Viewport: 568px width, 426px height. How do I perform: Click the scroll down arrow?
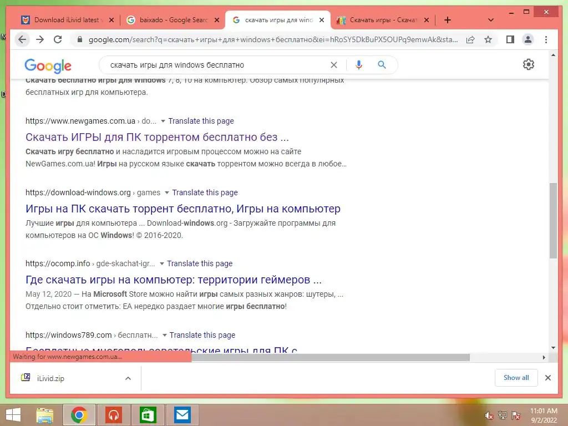tap(553, 348)
